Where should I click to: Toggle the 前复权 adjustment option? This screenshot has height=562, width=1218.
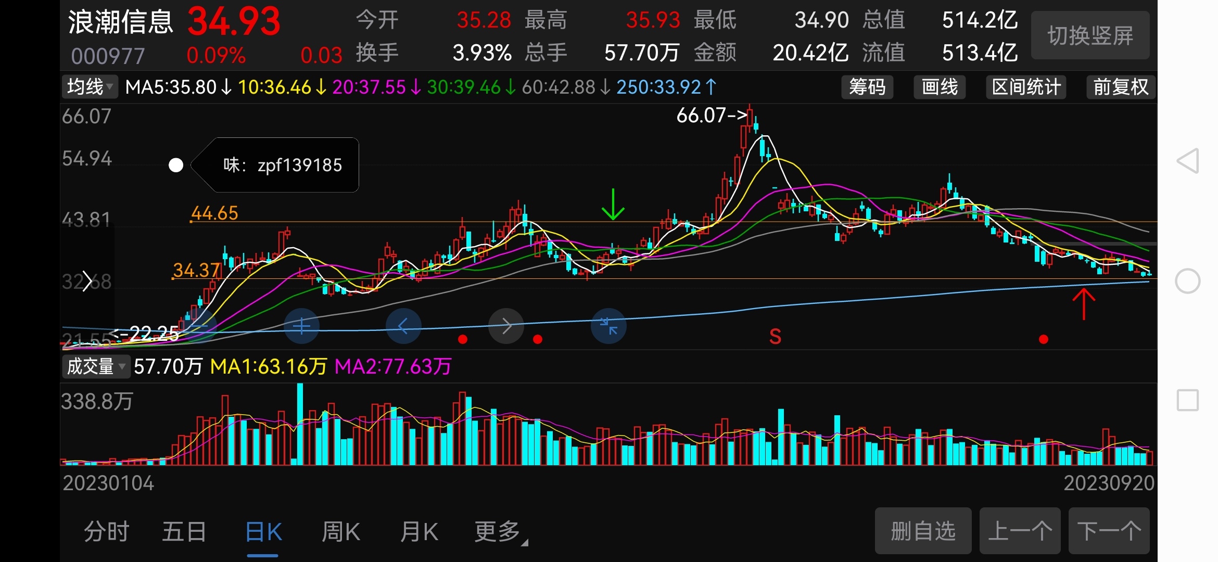pos(1121,87)
